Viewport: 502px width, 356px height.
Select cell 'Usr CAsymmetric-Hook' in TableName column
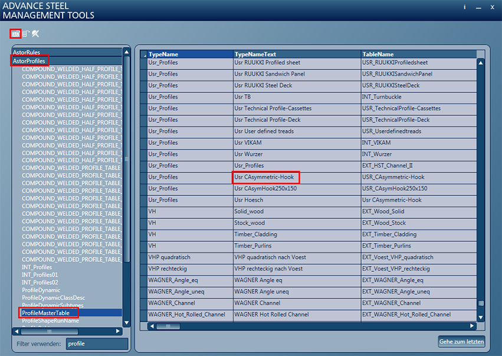coord(419,200)
